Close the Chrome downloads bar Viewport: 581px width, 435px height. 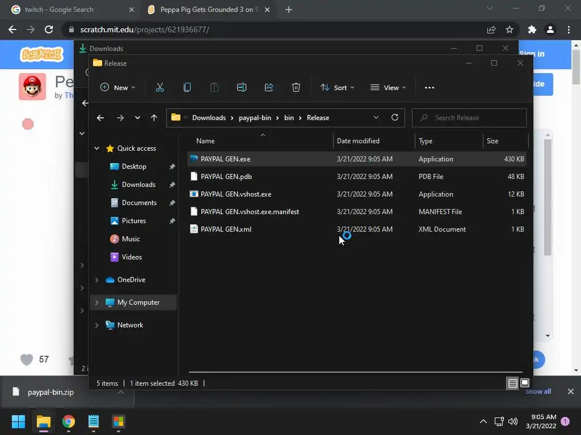tap(571, 391)
